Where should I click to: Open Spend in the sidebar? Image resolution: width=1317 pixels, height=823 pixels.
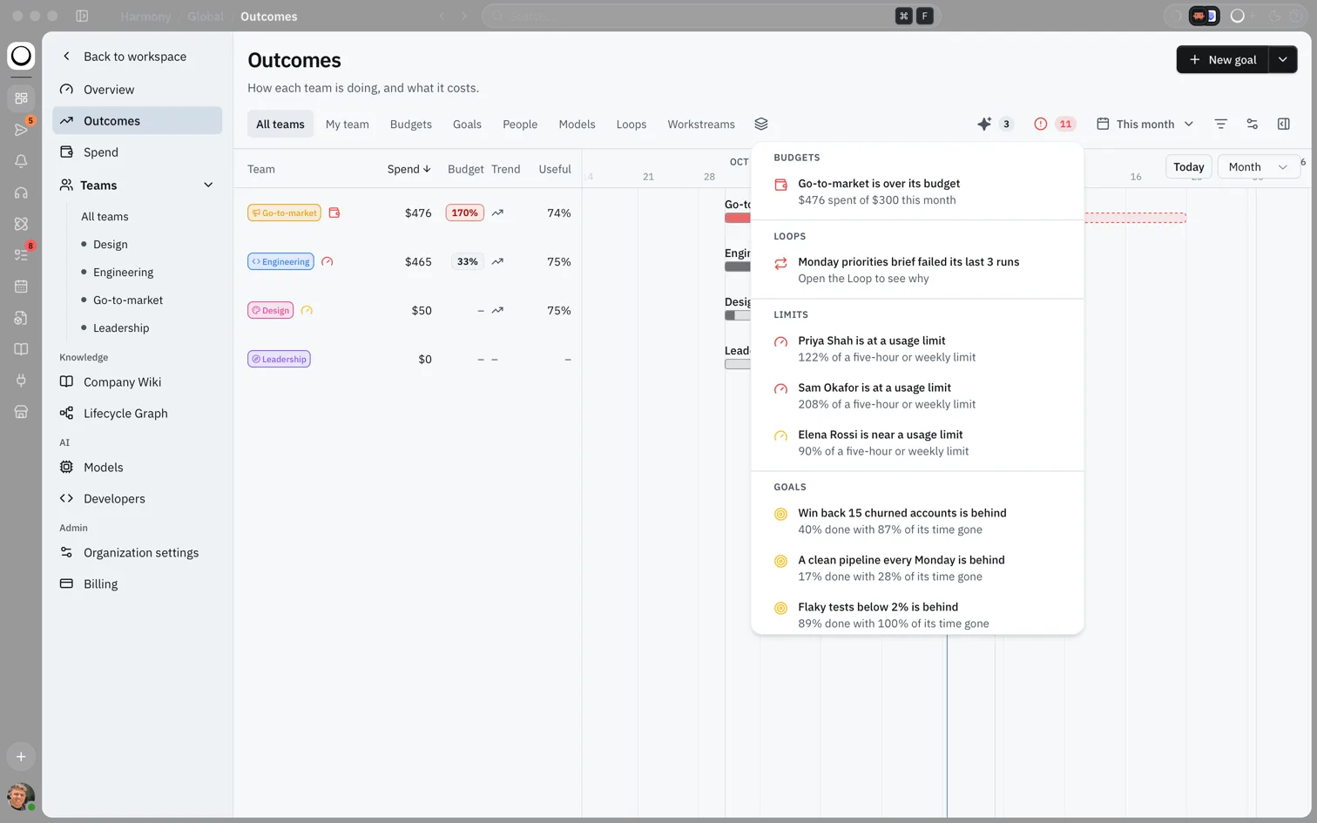pyautogui.click(x=137, y=152)
